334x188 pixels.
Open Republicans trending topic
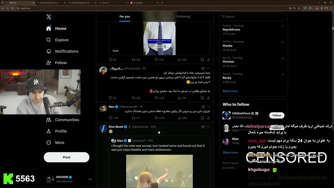click(231, 30)
